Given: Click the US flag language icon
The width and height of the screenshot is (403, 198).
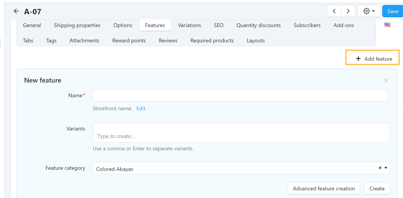Looking at the screenshot, I should tap(387, 25).
